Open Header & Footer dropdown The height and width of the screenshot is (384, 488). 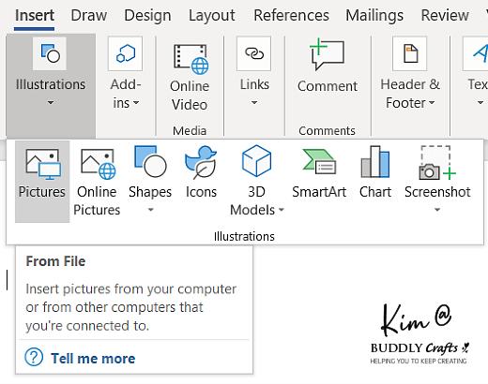tap(410, 73)
